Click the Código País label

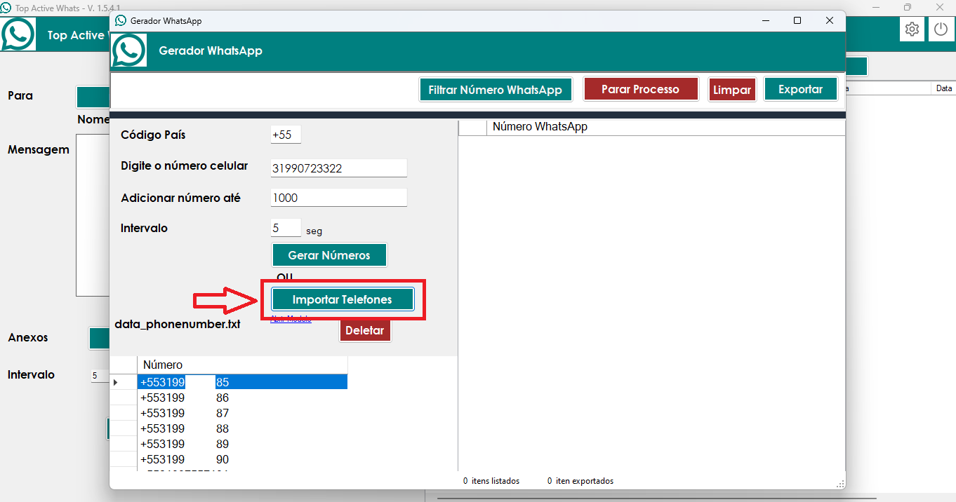click(153, 135)
